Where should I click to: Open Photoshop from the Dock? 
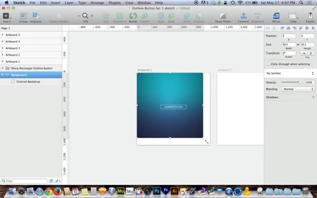[x=156, y=191]
